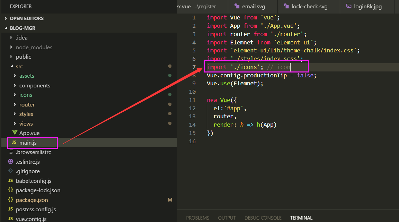Screen dimensions: 399x222
Task: Click the import './icons' code line
Action: (248, 67)
